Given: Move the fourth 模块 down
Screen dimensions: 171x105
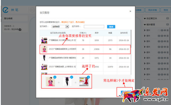Looking at the screenshot, I should tap(162, 47).
